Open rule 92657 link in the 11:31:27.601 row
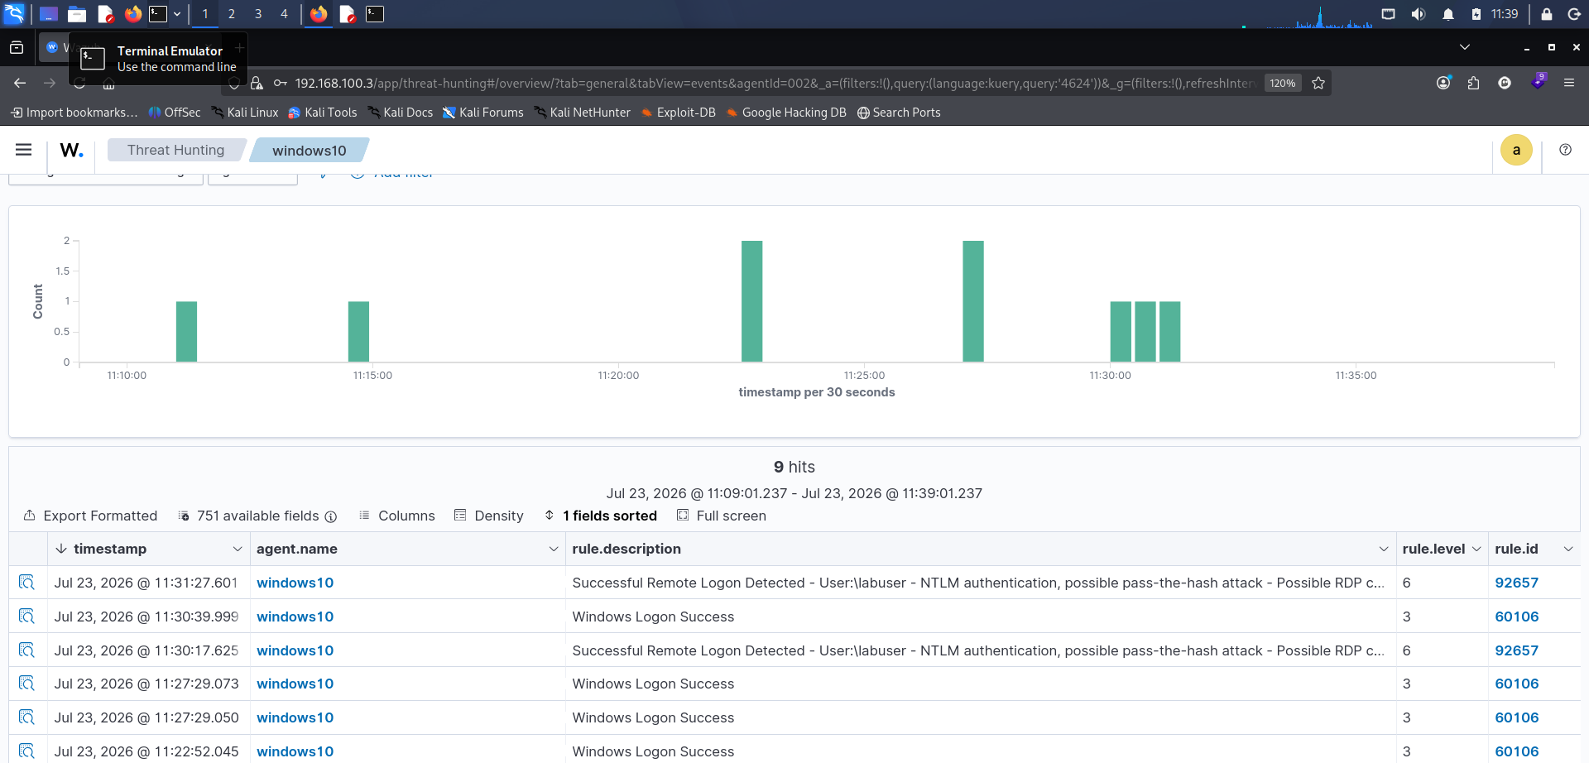The height and width of the screenshot is (763, 1589). click(x=1516, y=583)
